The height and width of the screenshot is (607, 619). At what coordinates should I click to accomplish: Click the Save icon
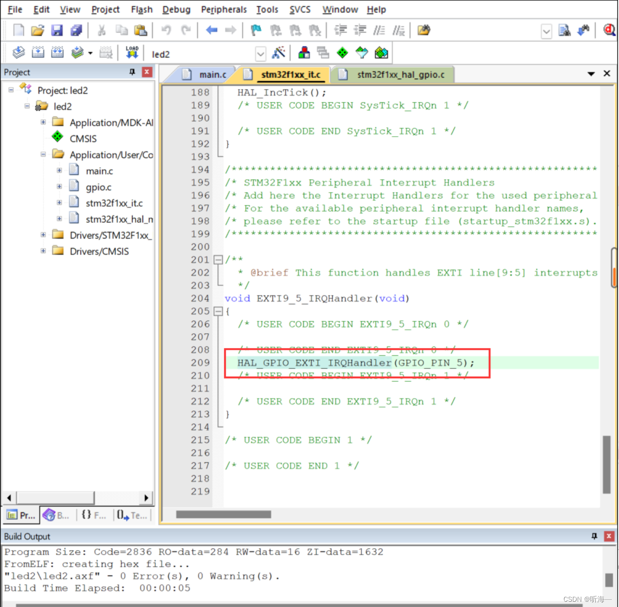(57, 30)
